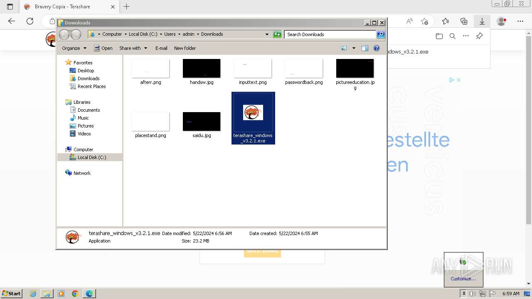
Task: Click Explorer back navigation button
Action: (64, 34)
